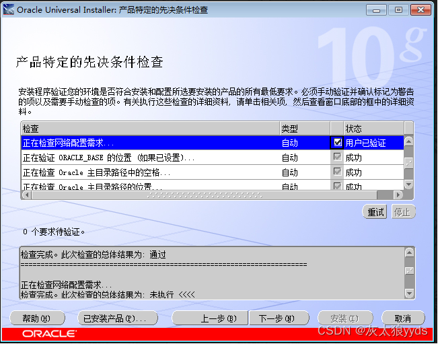Close the installer window
The width and height of the screenshot is (438, 344).
(x=421, y=10)
